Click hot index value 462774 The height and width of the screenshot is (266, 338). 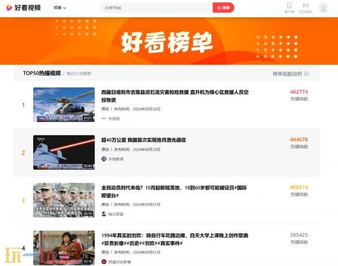click(x=299, y=92)
